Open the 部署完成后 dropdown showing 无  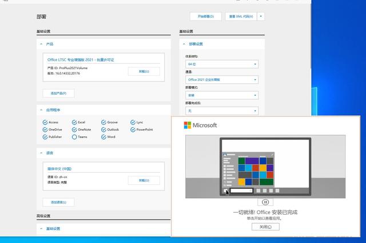pyautogui.click(x=222, y=111)
